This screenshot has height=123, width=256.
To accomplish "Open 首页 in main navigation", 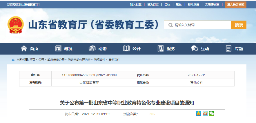I will click(34, 49).
